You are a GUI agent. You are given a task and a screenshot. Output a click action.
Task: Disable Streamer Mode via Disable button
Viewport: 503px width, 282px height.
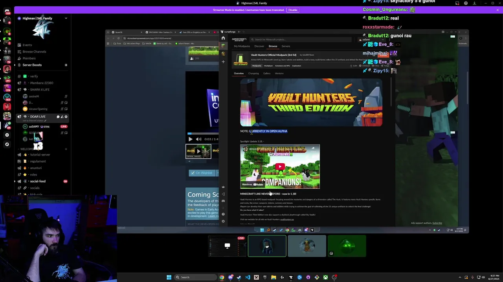pos(293,10)
